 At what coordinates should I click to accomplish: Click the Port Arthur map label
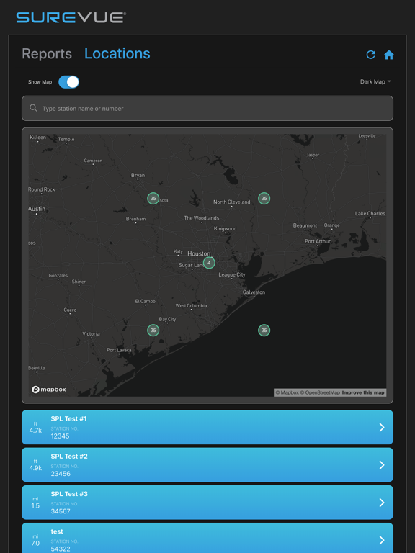[318, 241]
